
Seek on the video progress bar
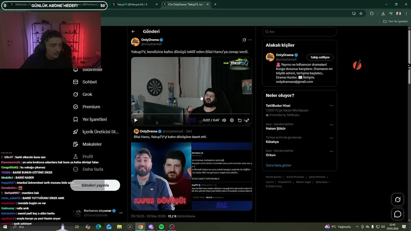coord(191,114)
